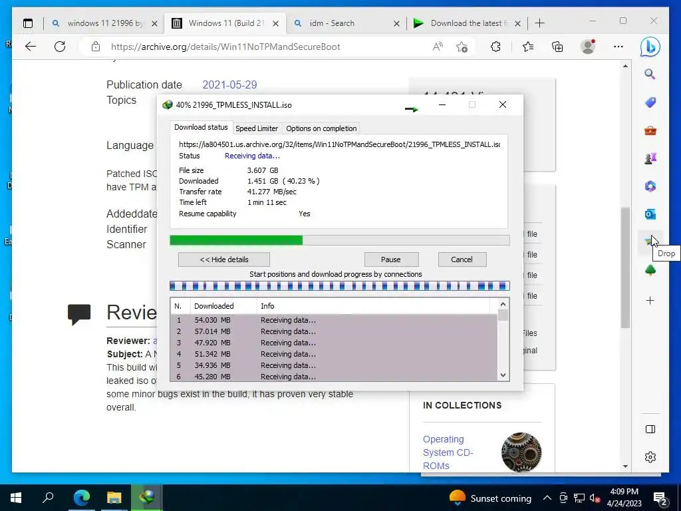
Task: Select the Download status tab
Action: pos(201,127)
